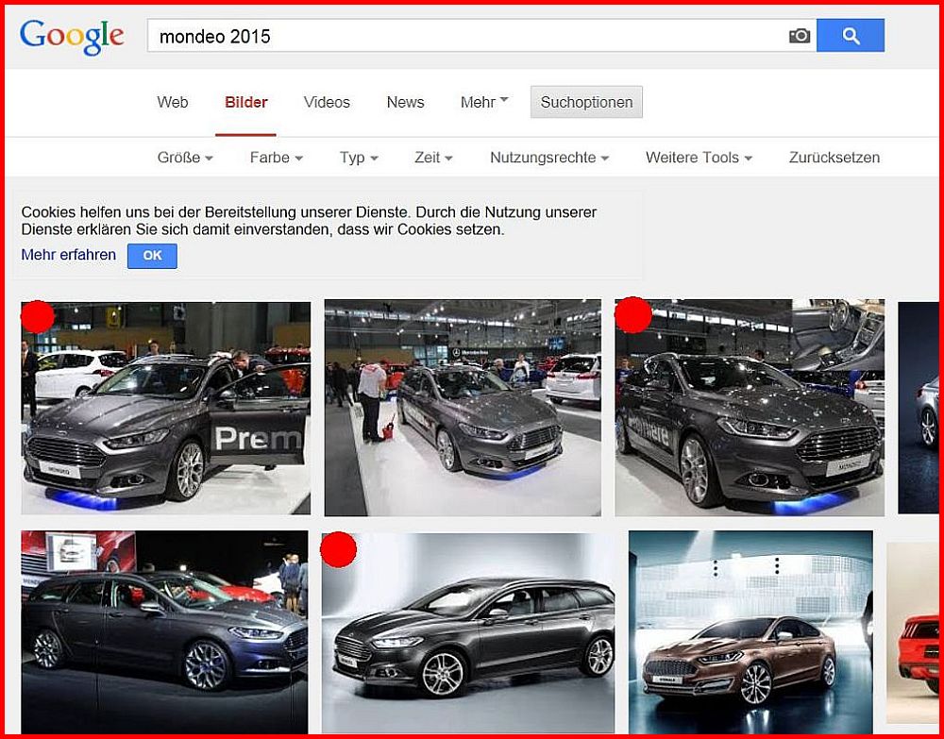Open the News tab
This screenshot has width=944, height=739.
point(405,102)
